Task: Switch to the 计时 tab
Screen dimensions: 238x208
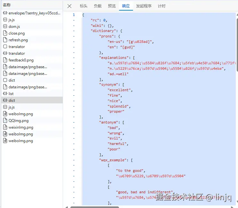Action: (162, 6)
